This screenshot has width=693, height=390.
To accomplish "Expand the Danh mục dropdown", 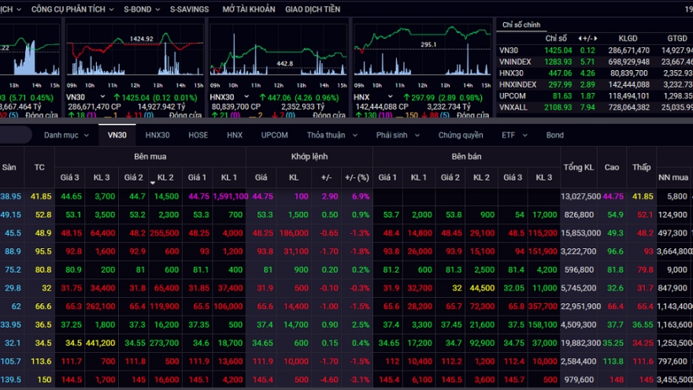I will click(x=66, y=136).
